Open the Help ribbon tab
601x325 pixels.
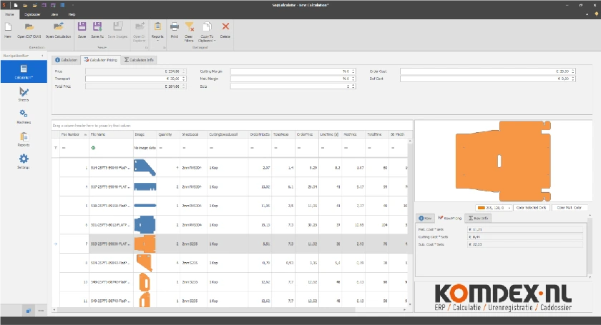(72, 14)
